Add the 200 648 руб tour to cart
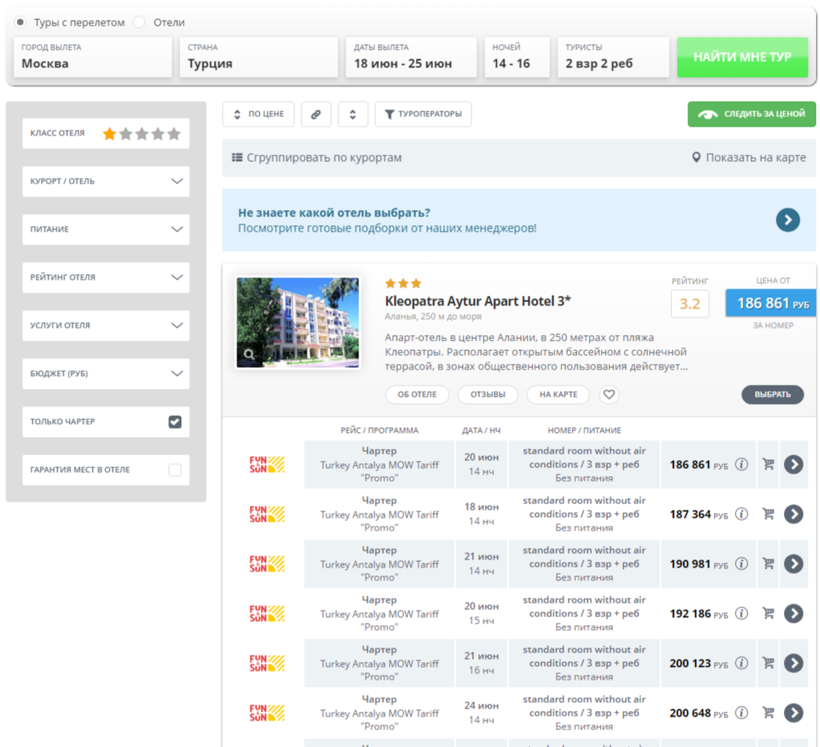The width and height of the screenshot is (820, 747). click(x=768, y=713)
